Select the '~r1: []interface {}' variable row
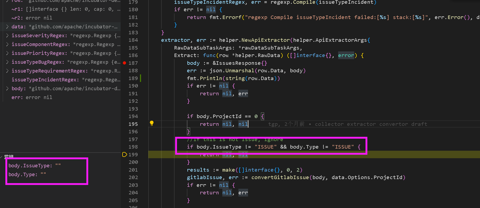Image resolution: width=480 pixels, height=208 pixels. click(60, 9)
